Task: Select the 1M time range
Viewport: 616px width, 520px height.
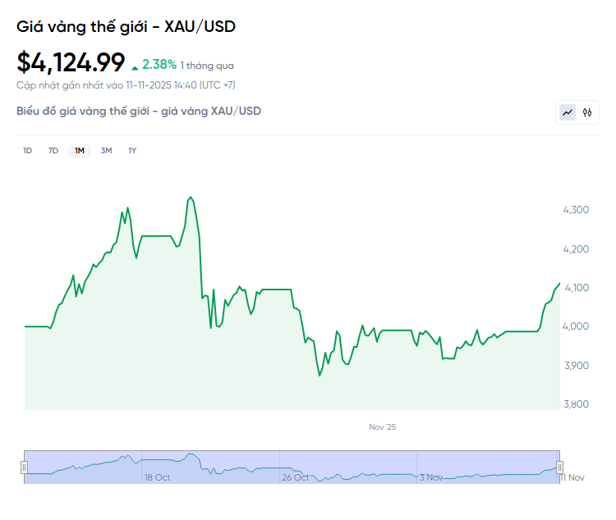Action: point(80,150)
